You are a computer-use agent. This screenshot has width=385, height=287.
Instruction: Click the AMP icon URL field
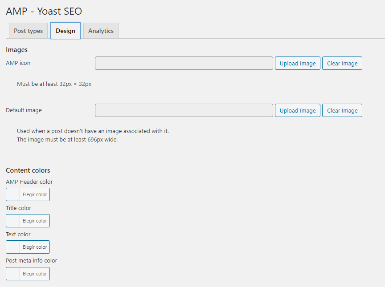tap(184, 63)
